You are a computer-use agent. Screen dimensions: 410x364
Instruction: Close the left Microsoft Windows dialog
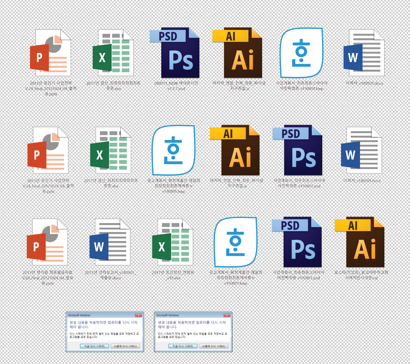tap(139, 315)
